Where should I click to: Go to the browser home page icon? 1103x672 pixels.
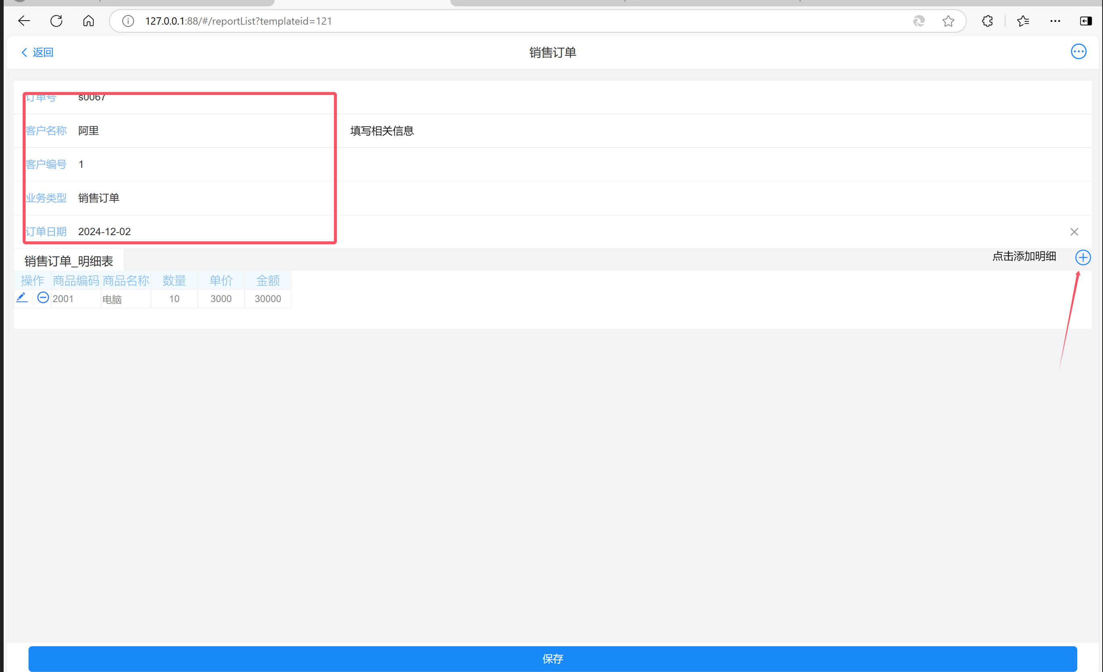pos(89,21)
